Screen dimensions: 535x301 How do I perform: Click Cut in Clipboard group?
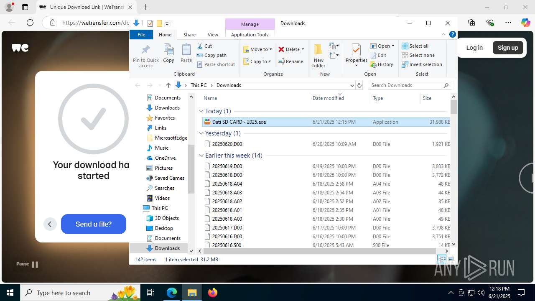(205, 46)
